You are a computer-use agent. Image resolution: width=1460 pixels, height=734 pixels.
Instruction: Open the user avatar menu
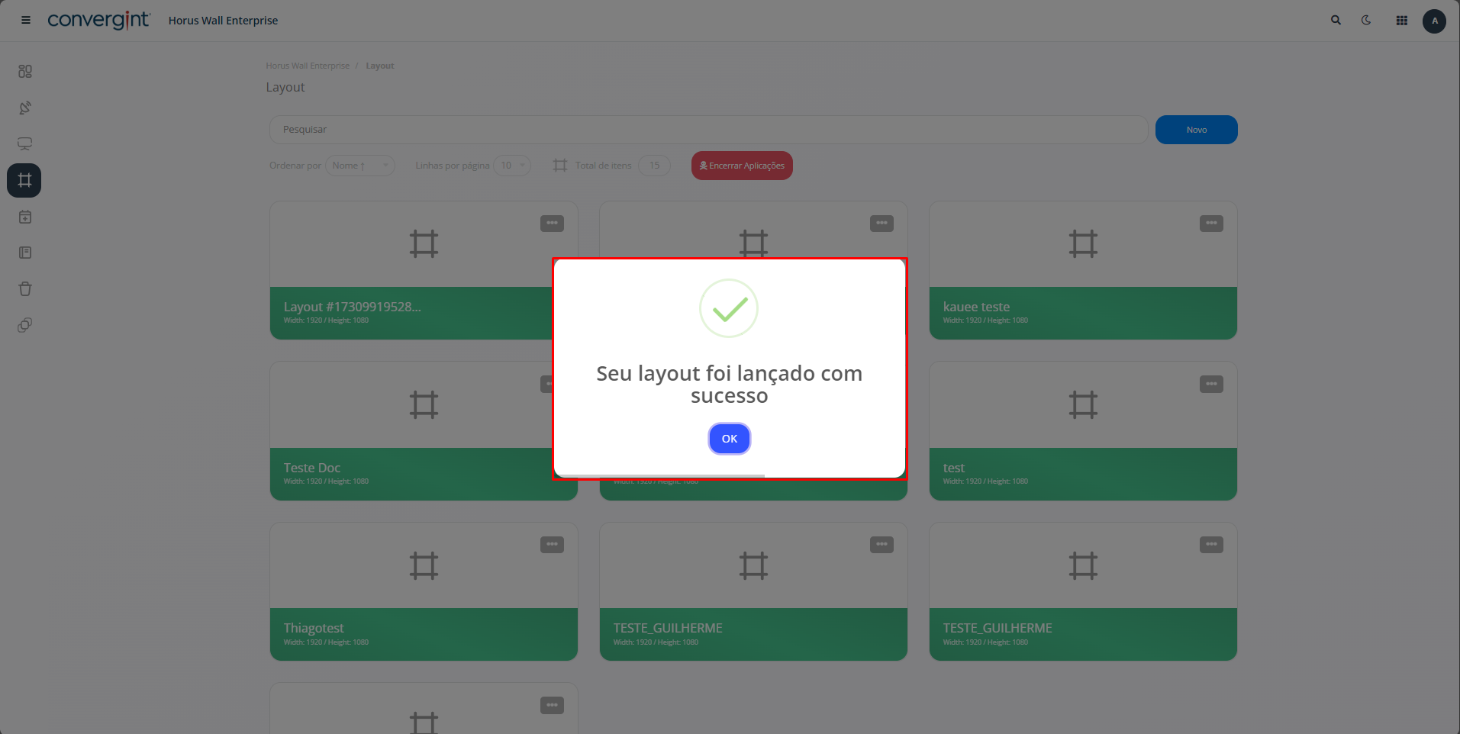point(1434,21)
